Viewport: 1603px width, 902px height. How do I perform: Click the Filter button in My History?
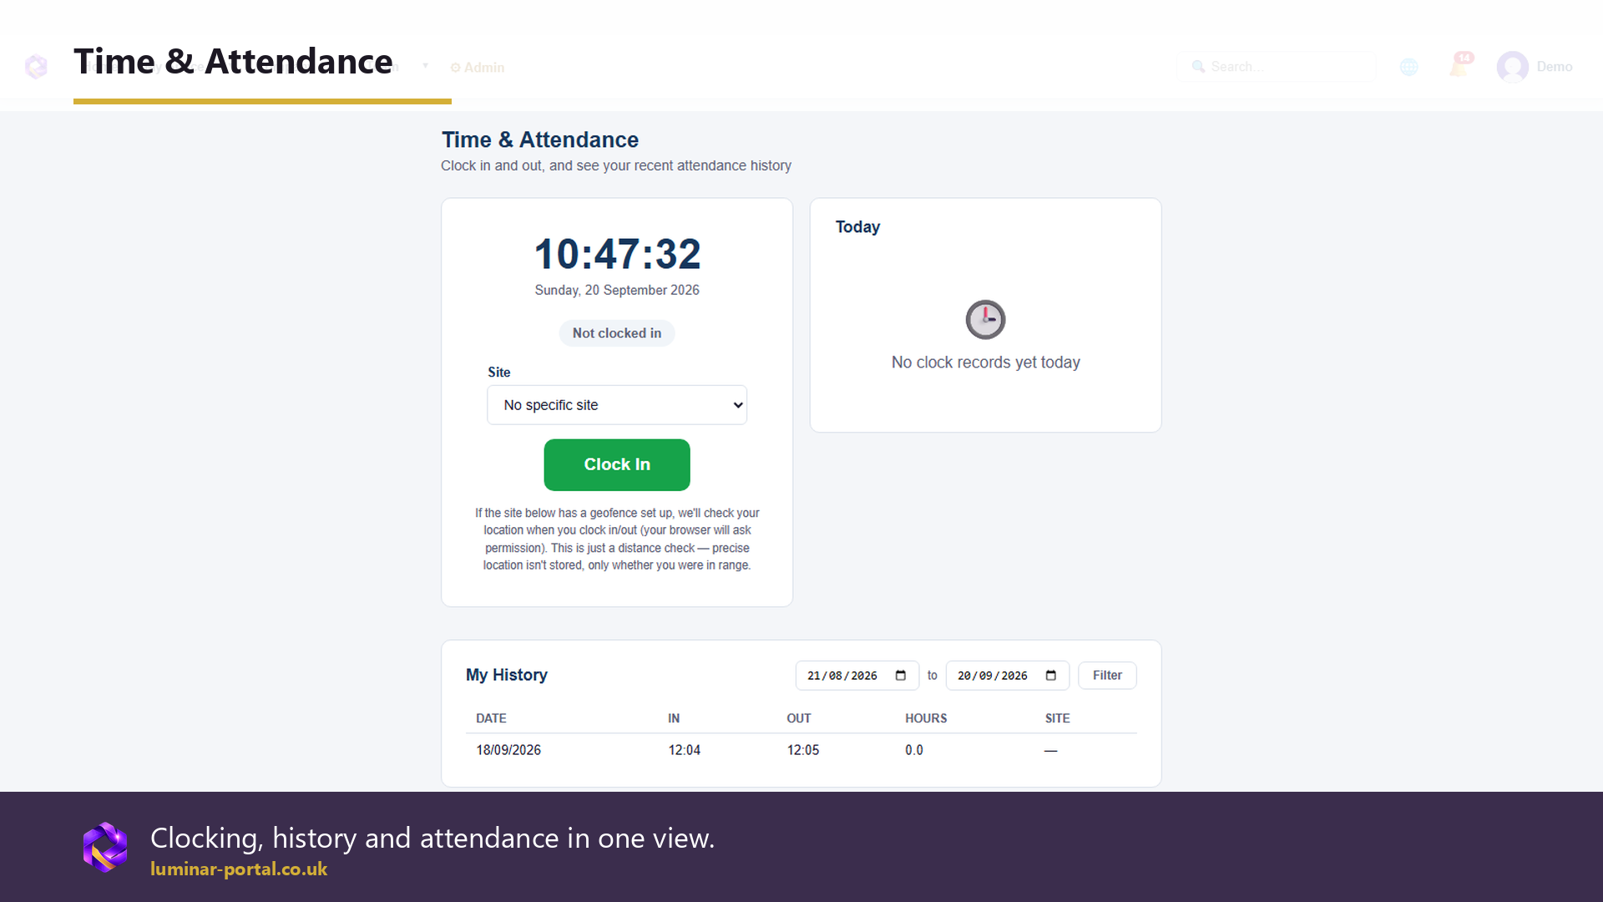pos(1107,676)
